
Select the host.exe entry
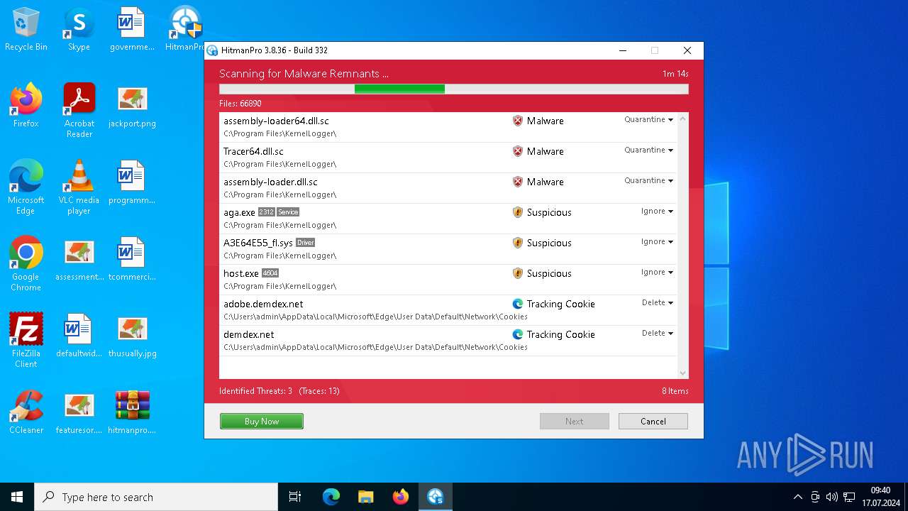click(448, 280)
